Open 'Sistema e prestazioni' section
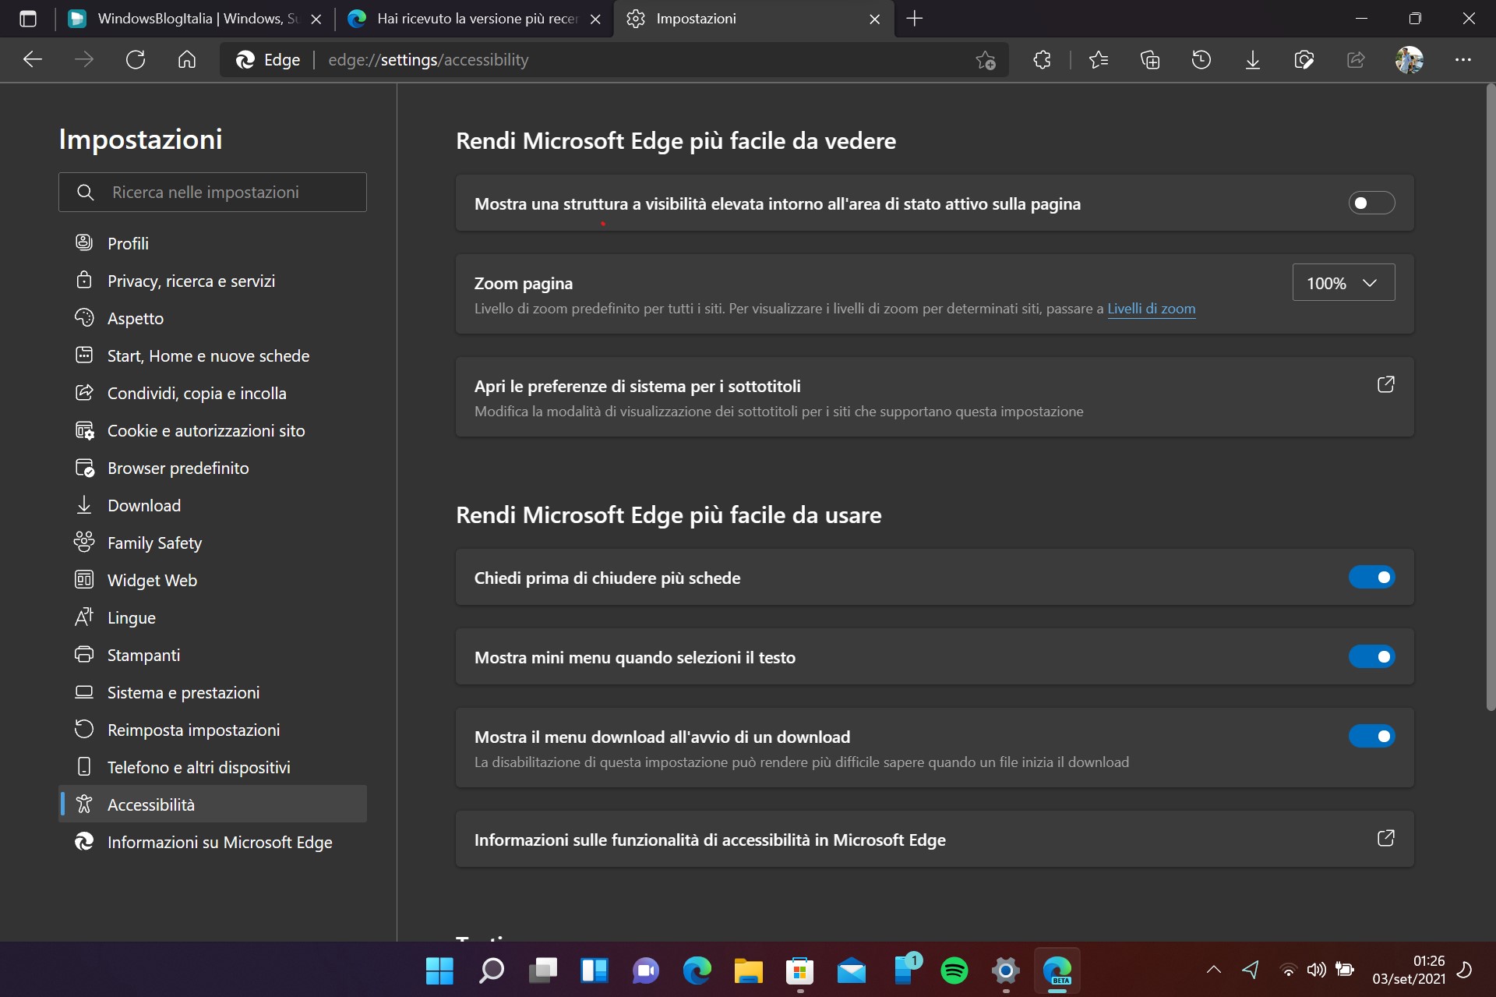 [213, 692]
